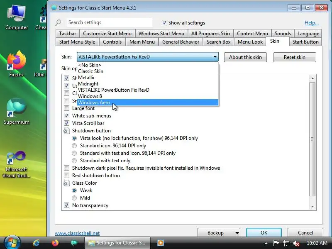Choose <No Skin> from the skin list
This screenshot has height=249, width=332.
pos(148,65)
